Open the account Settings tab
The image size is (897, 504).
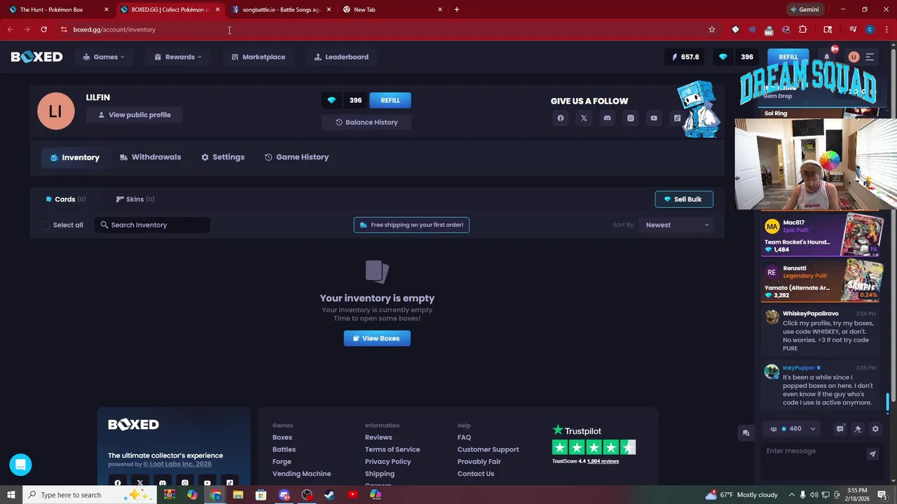pyautogui.click(x=223, y=157)
